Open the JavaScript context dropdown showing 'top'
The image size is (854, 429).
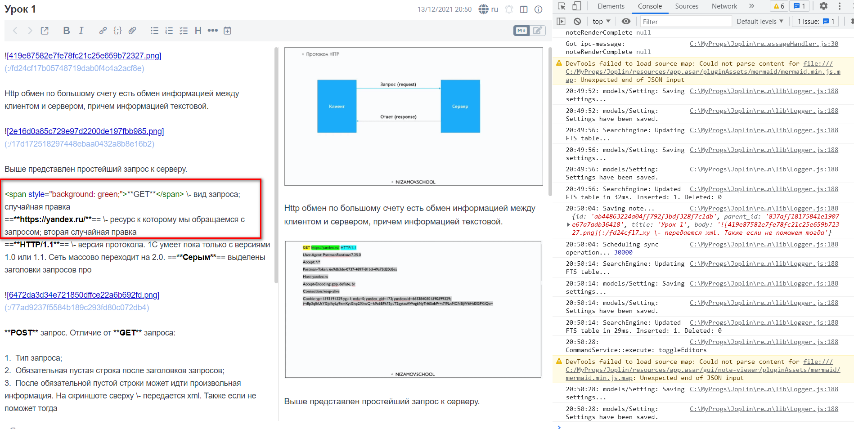pyautogui.click(x=601, y=21)
